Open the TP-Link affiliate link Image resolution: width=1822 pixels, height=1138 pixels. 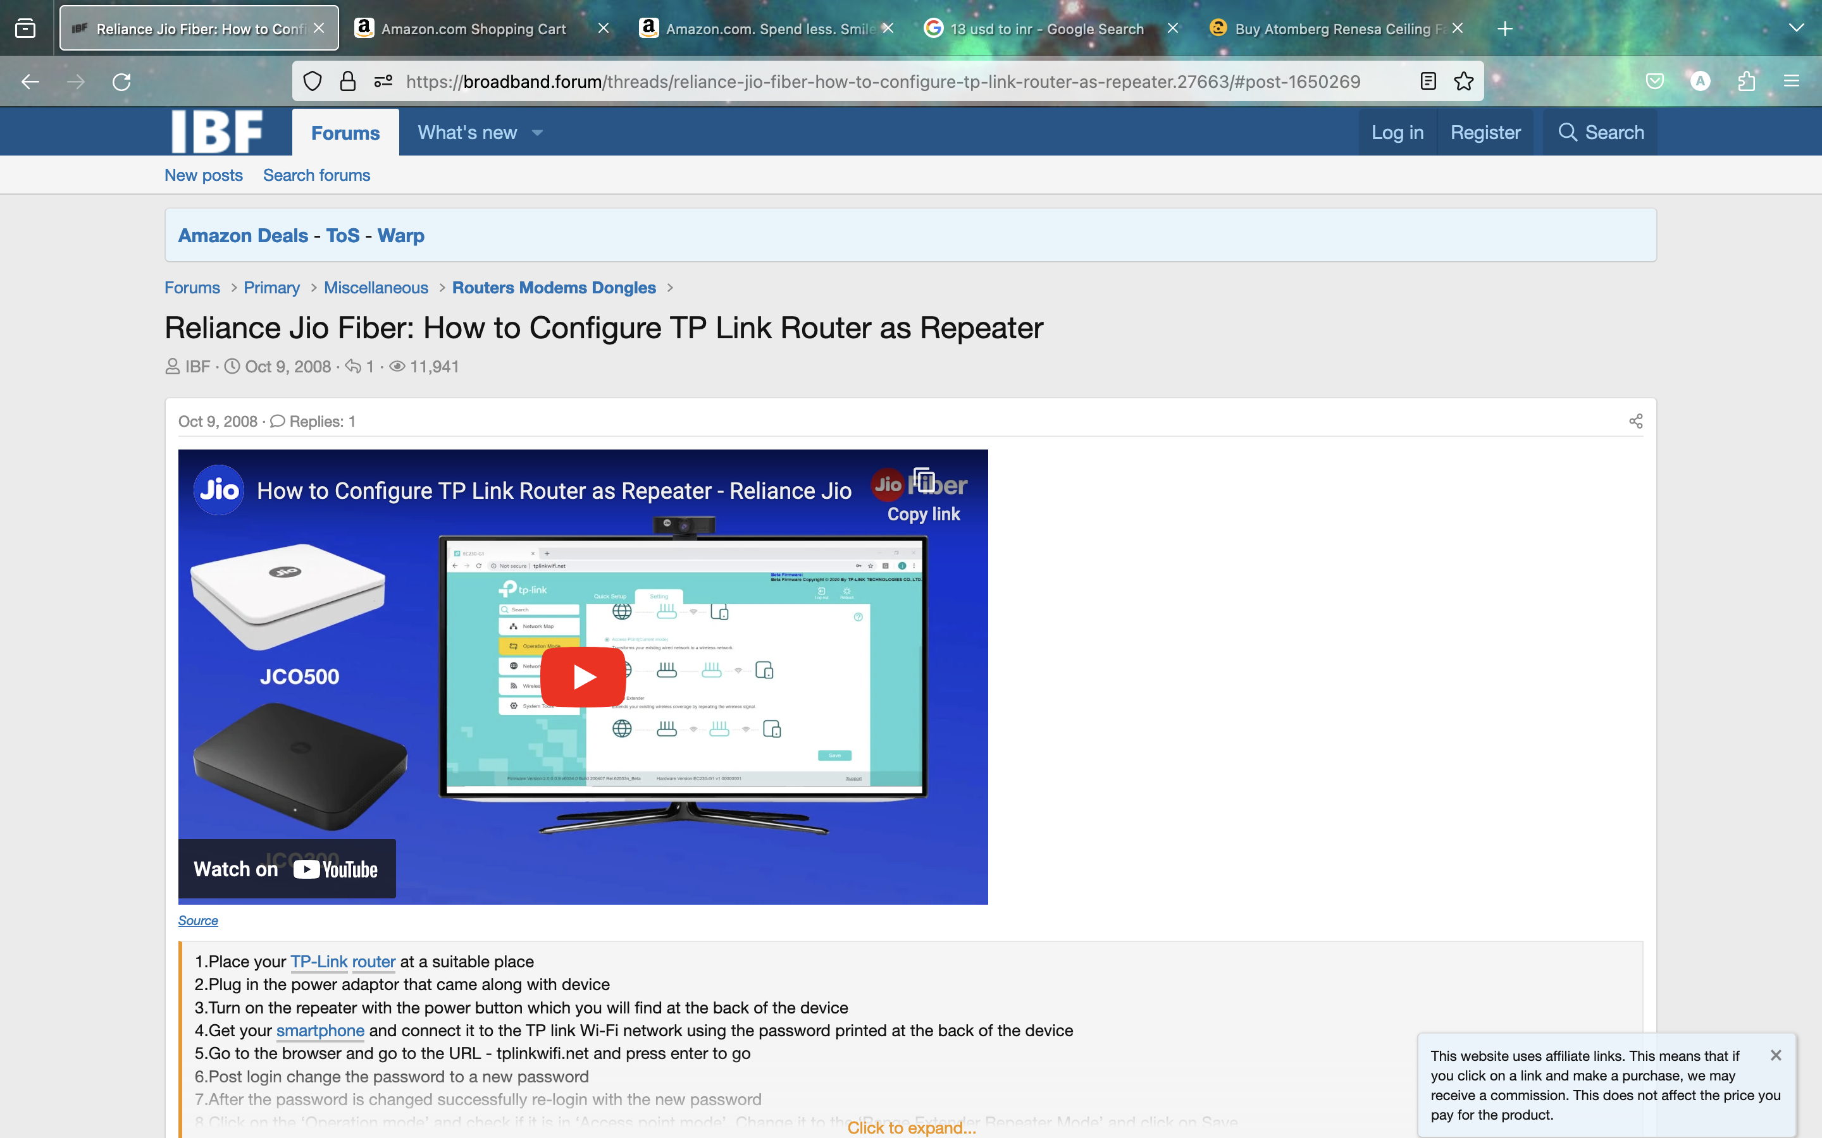coord(319,962)
